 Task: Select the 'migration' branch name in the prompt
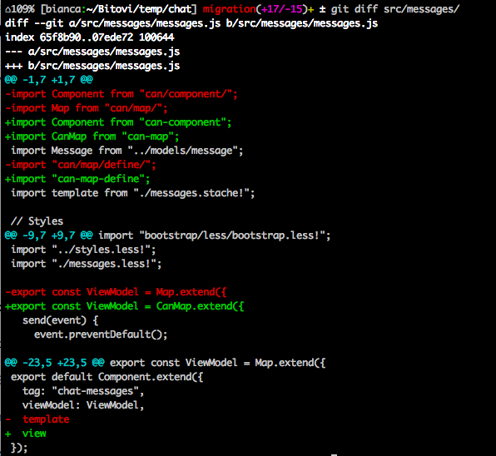point(229,9)
